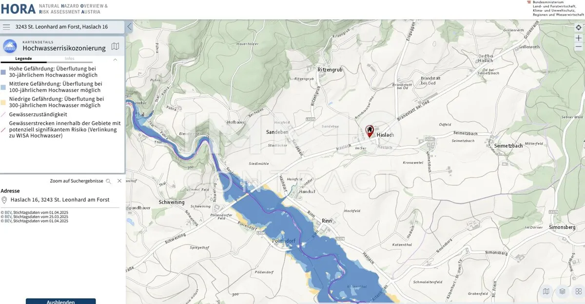The height and width of the screenshot is (304, 585).
Task: Click the Ausblenden button
Action: coord(61,302)
